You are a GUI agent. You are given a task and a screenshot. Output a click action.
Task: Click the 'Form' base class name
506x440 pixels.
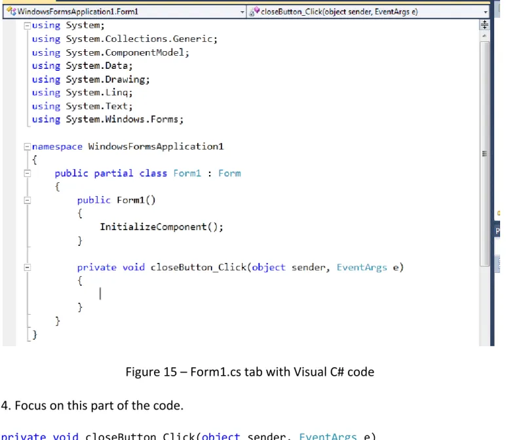(229, 173)
